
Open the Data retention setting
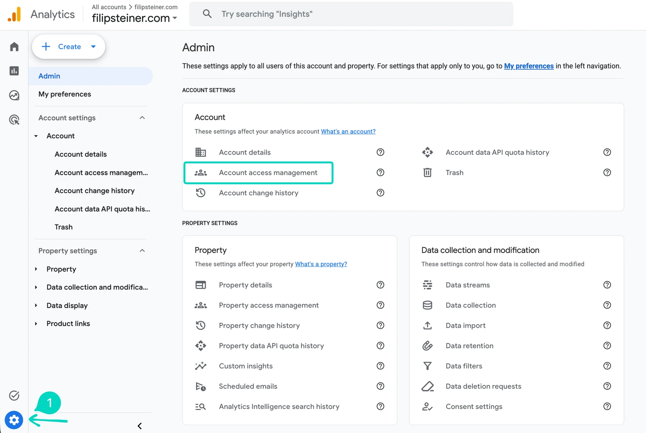(x=469, y=346)
